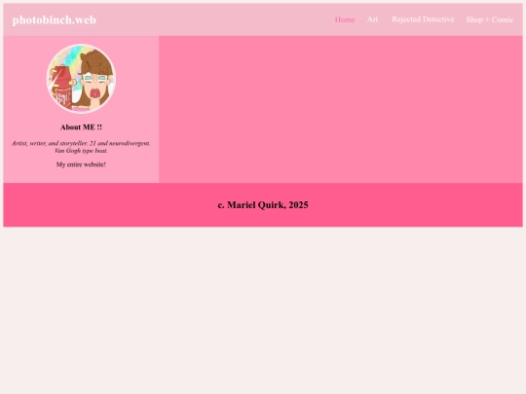Select the "About ME !!" heading
This screenshot has width=526, height=394.
coord(81,127)
